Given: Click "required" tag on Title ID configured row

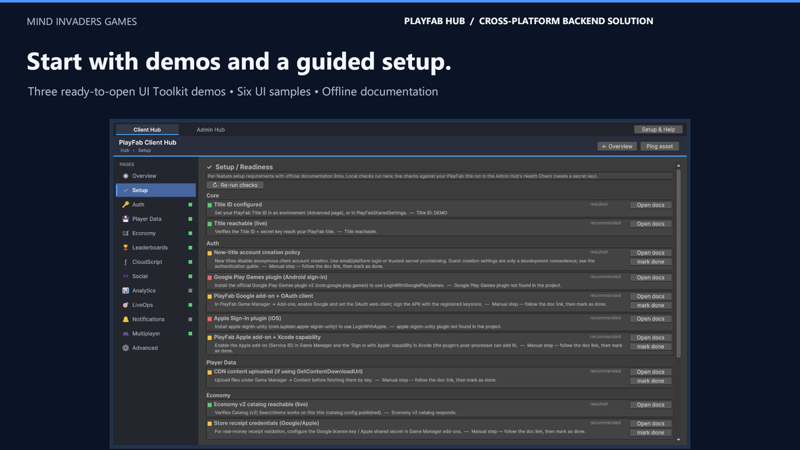Looking at the screenshot, I should [599, 204].
